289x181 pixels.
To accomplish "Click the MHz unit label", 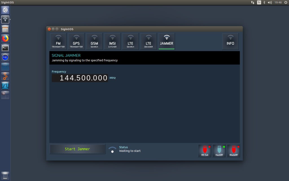I will 113,78.
